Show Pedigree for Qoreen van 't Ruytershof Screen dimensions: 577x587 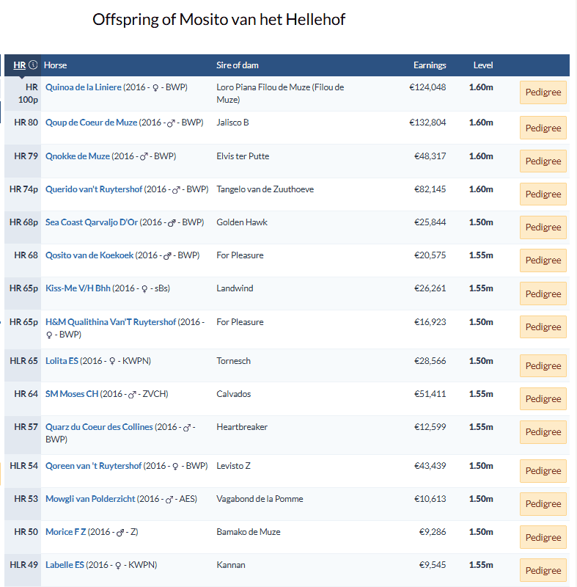543,470
